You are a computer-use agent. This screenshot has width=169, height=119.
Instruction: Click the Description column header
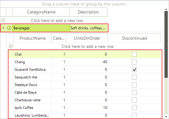[x=88, y=12]
